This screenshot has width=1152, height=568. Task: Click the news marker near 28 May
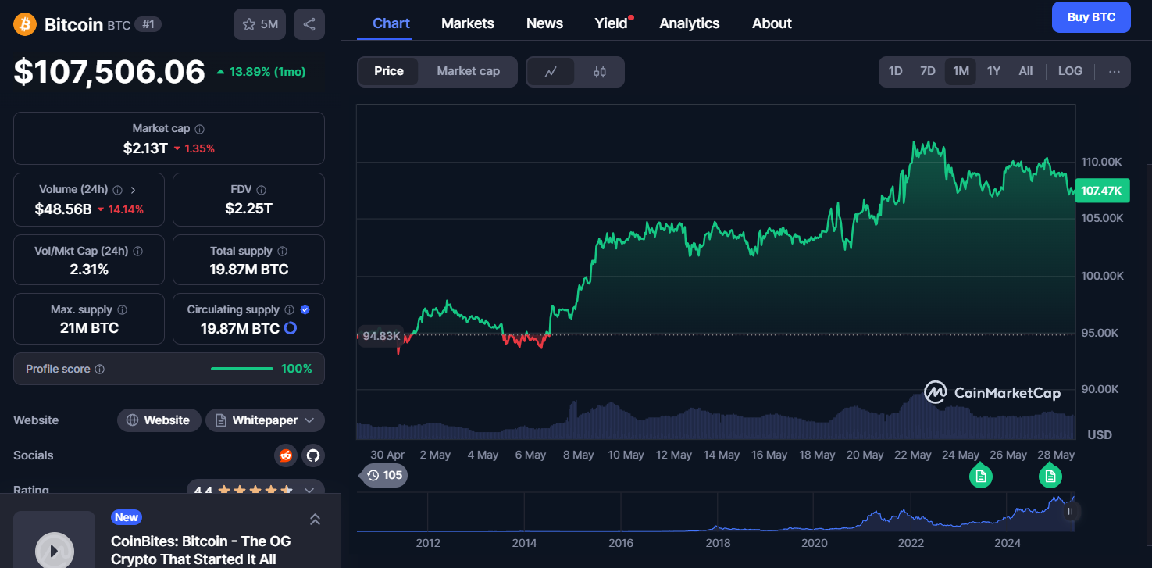click(1050, 475)
